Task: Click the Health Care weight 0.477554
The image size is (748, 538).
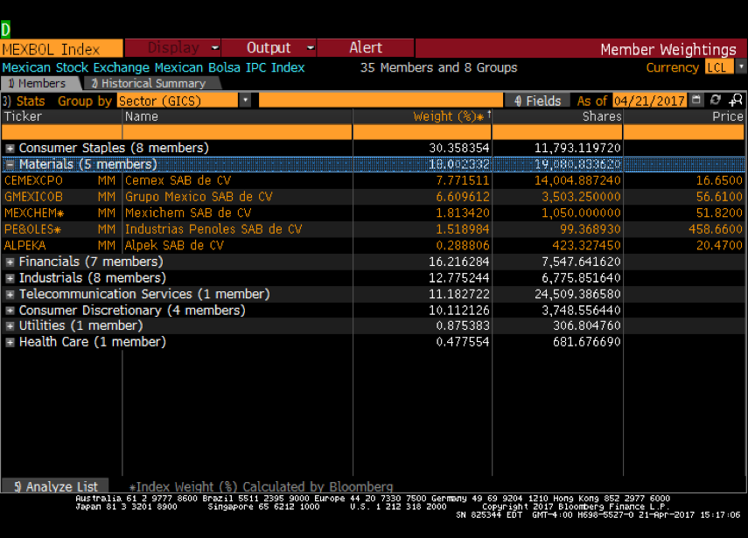Action: pos(463,342)
